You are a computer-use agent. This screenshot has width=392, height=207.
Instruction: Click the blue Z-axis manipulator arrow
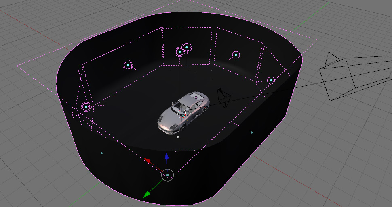[166, 156]
